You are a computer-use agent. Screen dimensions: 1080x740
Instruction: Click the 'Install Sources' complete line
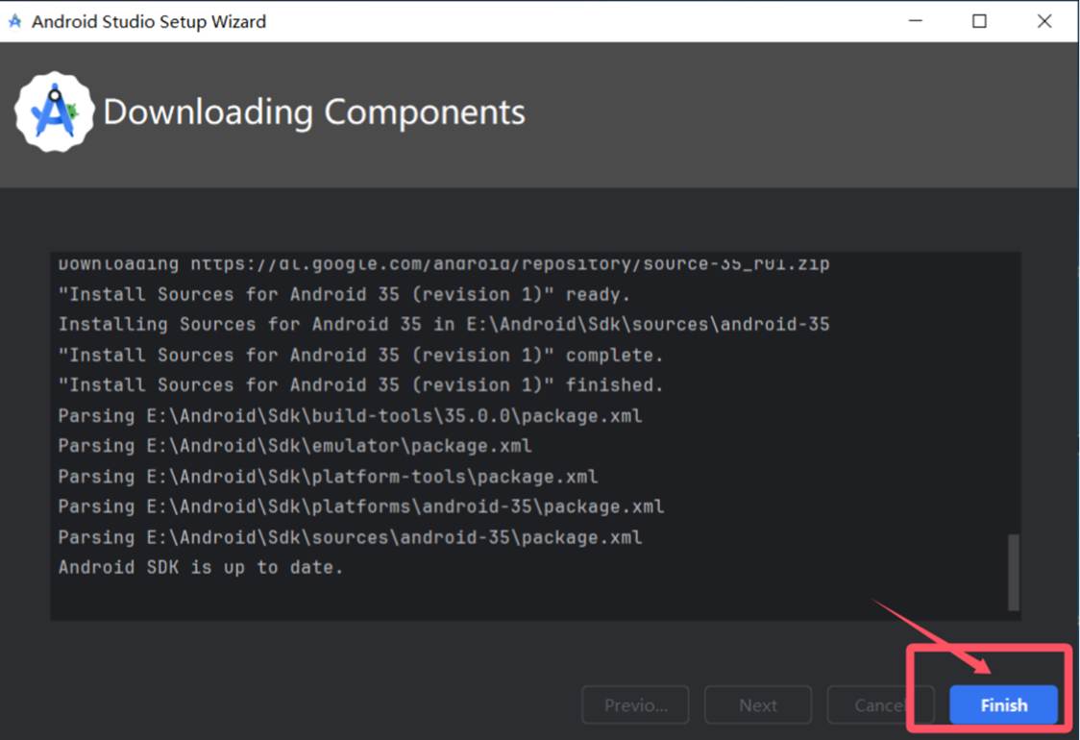click(x=360, y=355)
